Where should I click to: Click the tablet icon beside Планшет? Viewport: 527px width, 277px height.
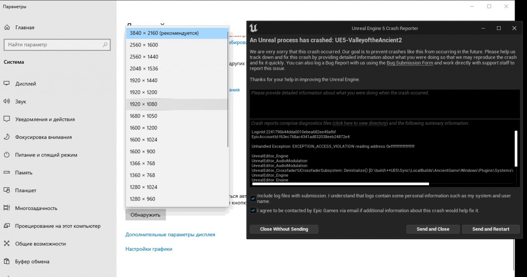coord(7,190)
